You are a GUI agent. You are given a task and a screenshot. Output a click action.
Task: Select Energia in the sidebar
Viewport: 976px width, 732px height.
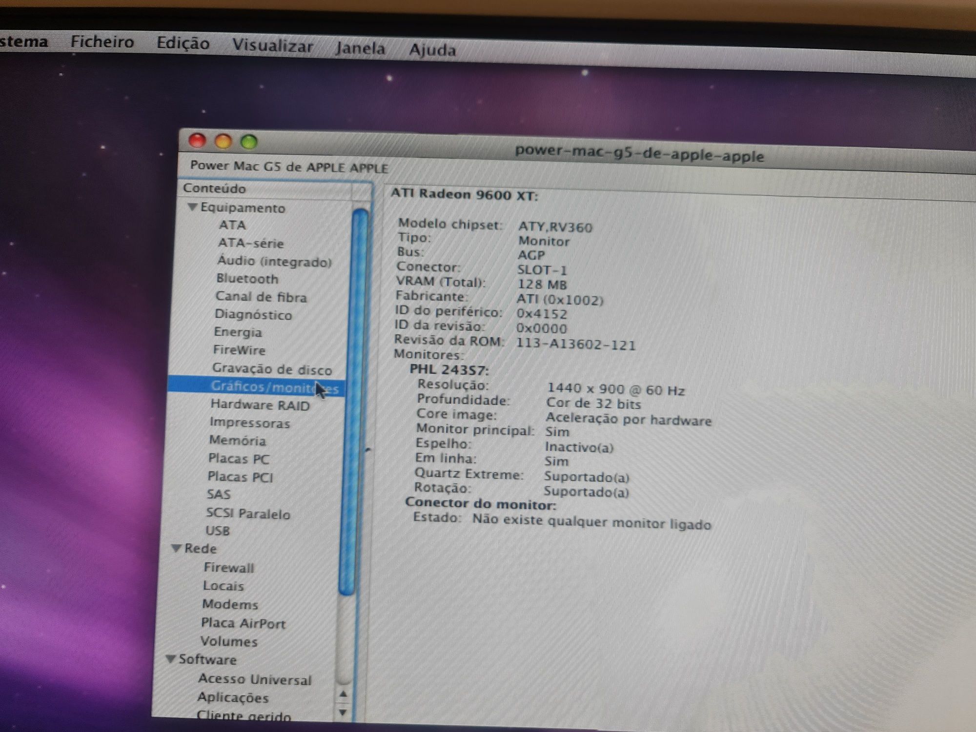(238, 332)
